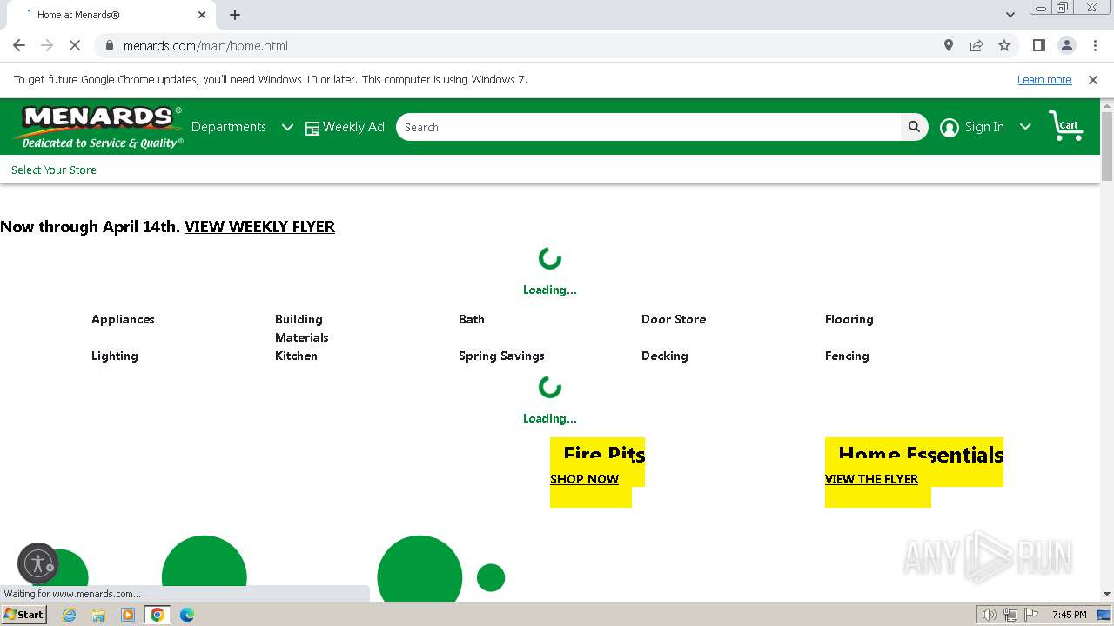Click the Fire Pits heading

(x=604, y=454)
